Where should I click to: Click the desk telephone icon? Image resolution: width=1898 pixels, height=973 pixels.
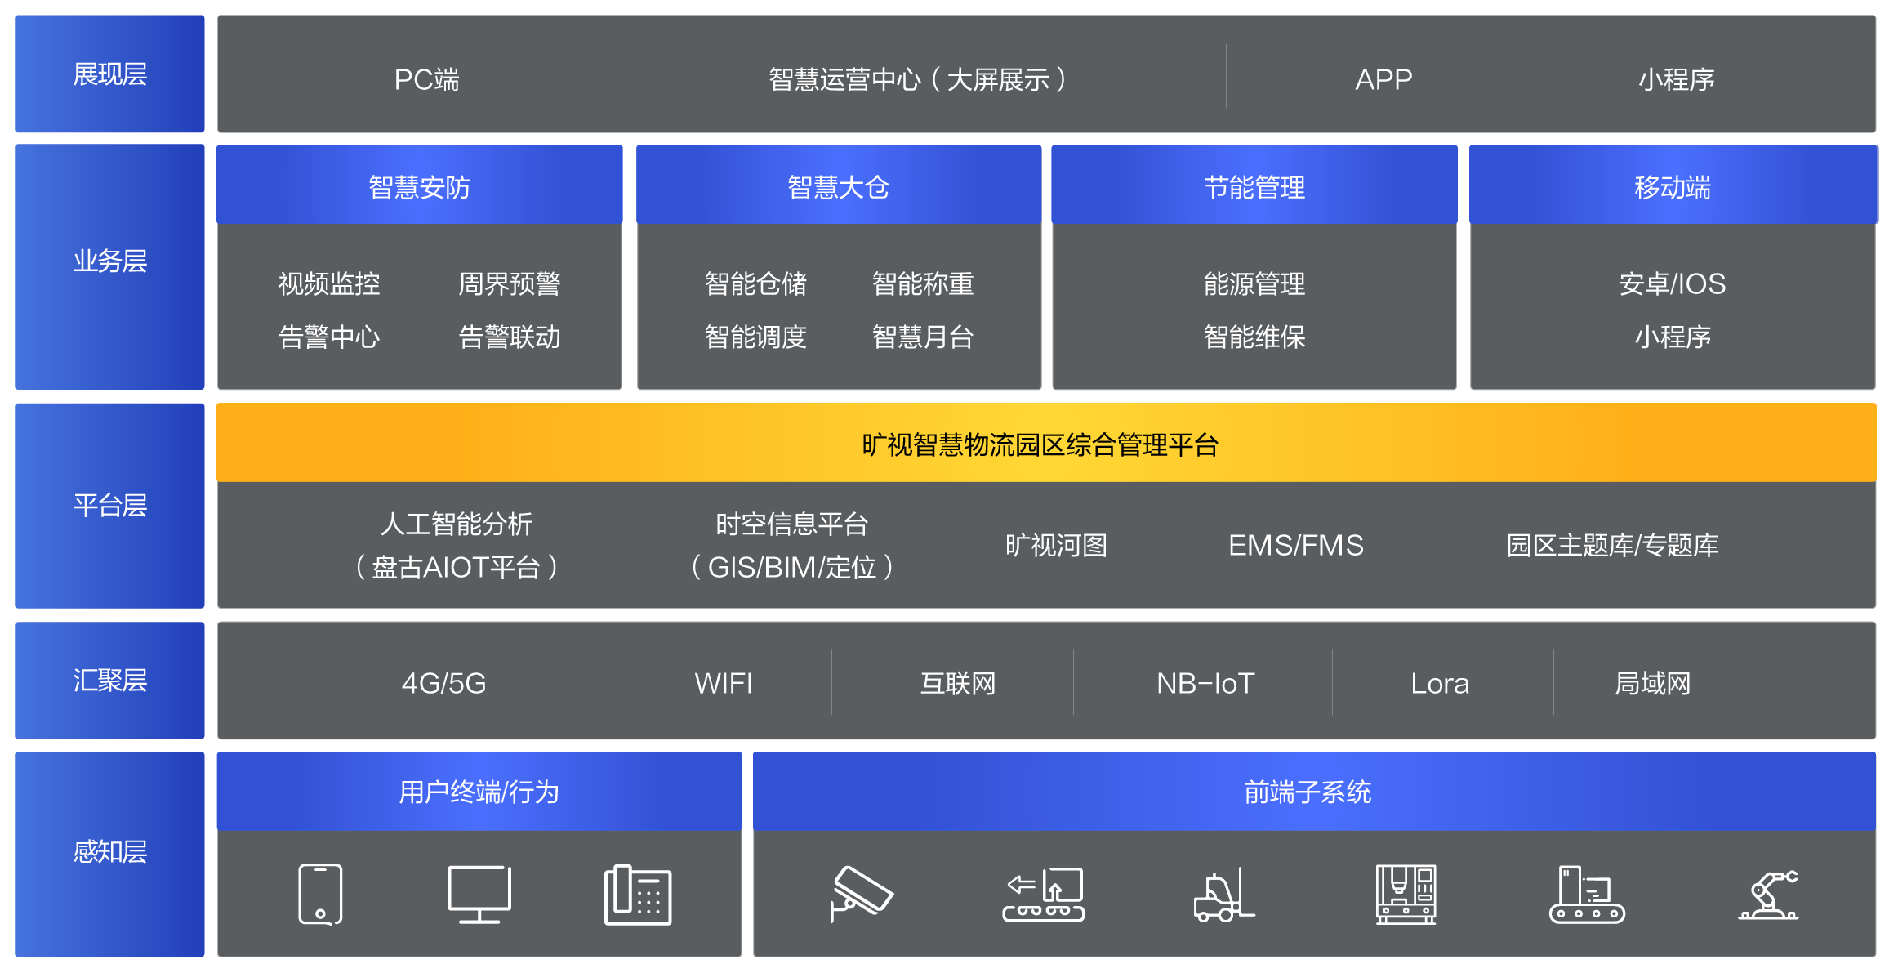click(638, 895)
